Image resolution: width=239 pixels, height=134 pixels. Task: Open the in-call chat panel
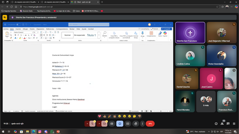pyautogui.click(x=228, y=124)
